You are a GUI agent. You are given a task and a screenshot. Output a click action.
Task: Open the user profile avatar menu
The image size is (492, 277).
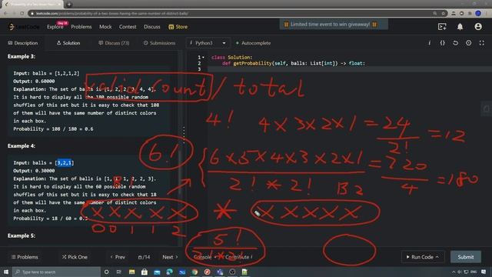(x=478, y=27)
